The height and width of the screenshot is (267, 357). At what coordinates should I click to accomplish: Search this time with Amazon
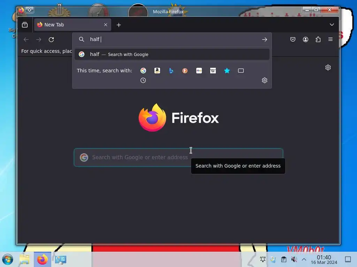tap(157, 71)
